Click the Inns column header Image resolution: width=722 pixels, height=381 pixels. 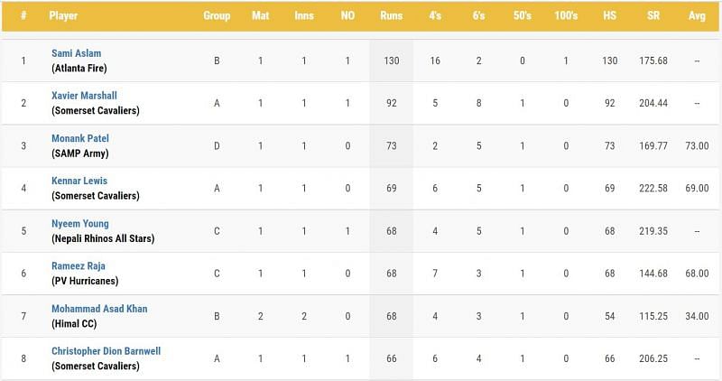coord(304,15)
